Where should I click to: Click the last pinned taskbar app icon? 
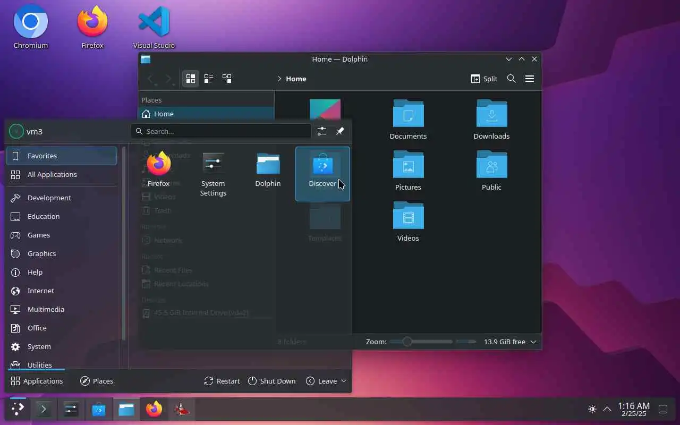pyautogui.click(x=182, y=409)
